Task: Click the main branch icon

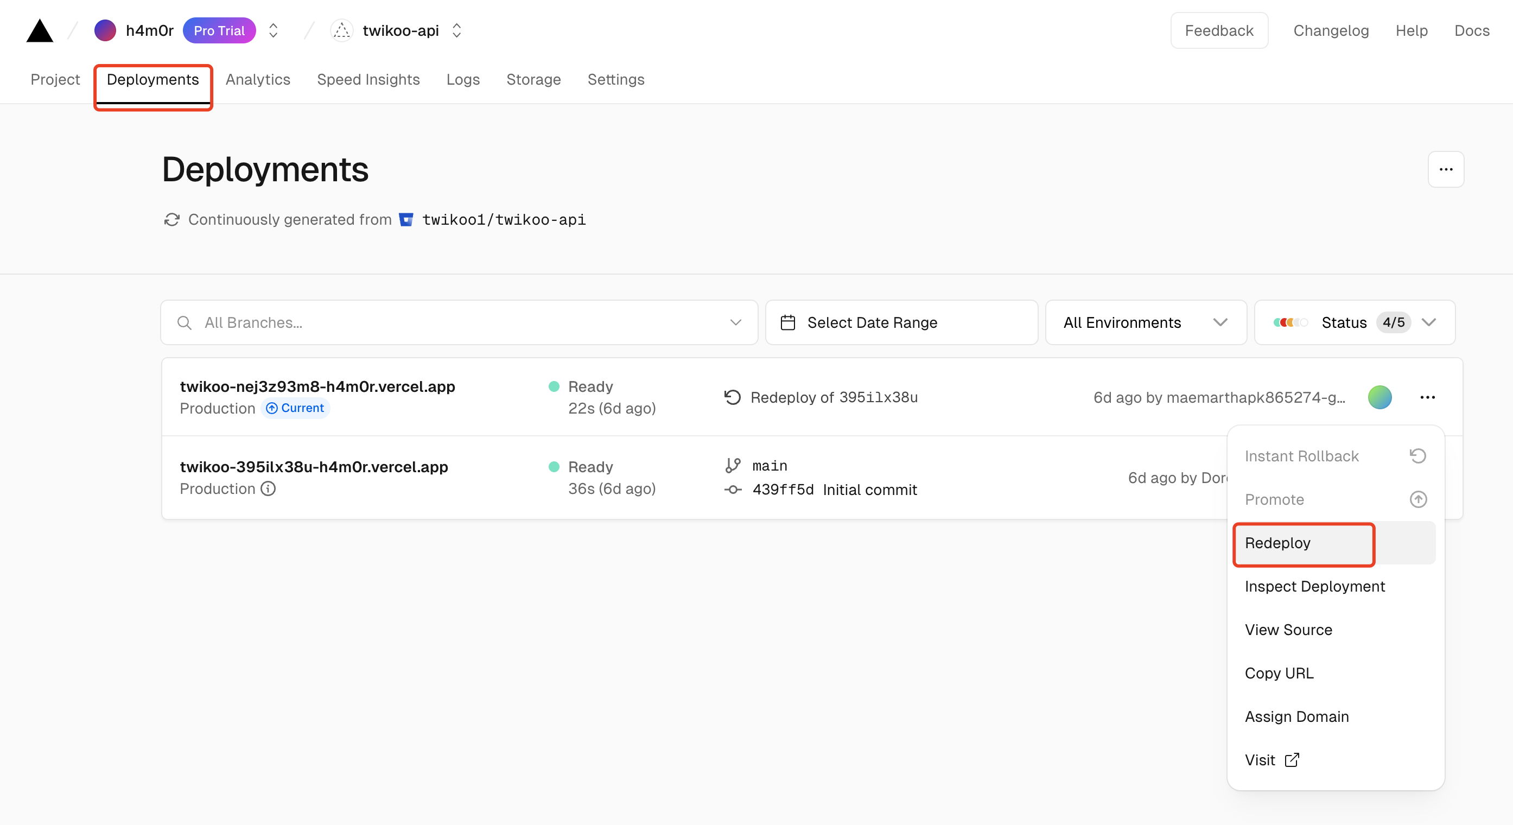Action: [x=733, y=466]
